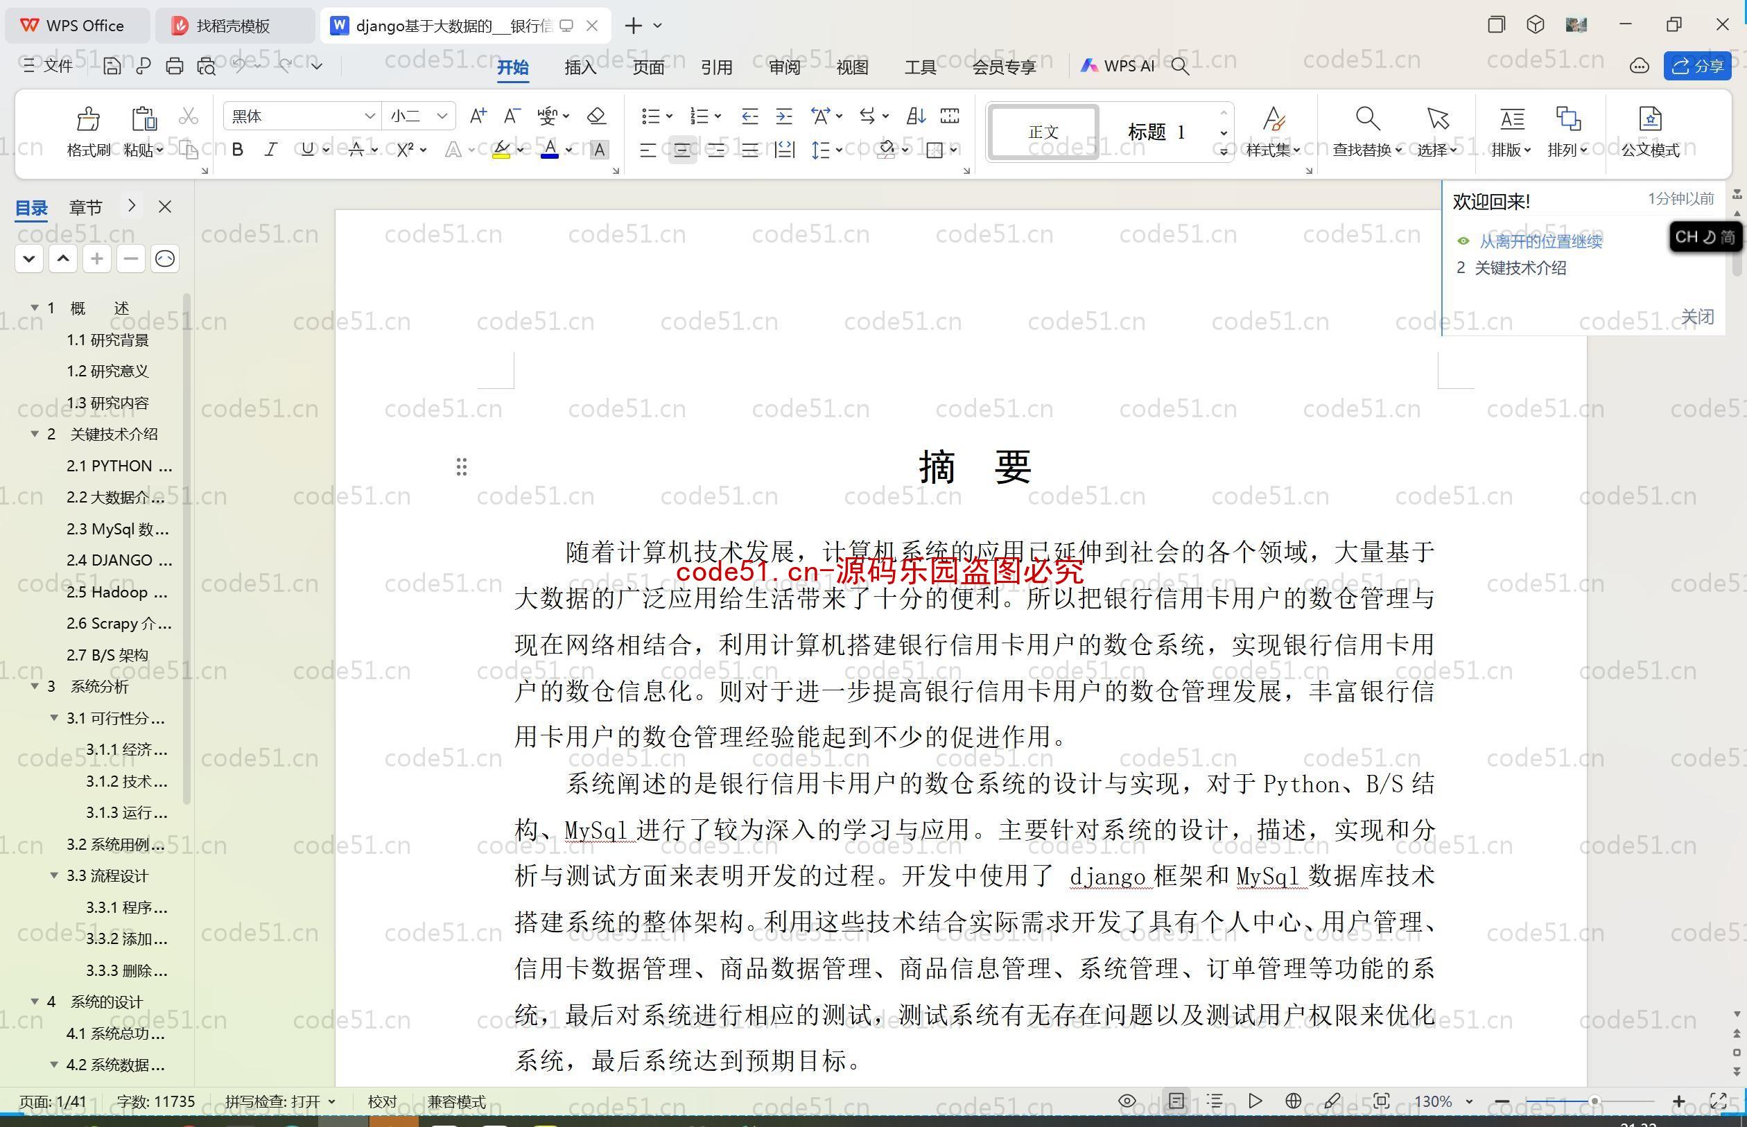Click the web layout globe icon

click(x=1293, y=1101)
